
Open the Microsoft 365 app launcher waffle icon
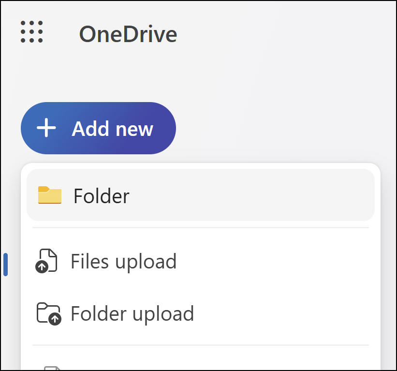pyautogui.click(x=32, y=33)
